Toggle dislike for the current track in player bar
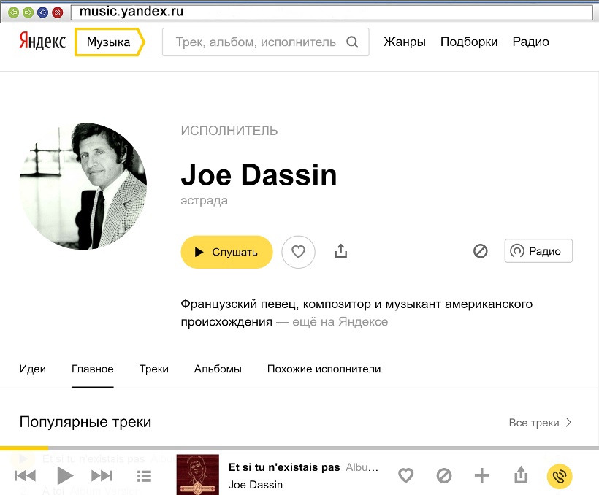 click(x=443, y=476)
